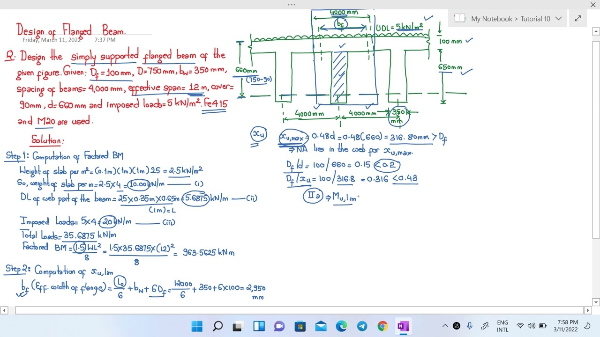Viewport: 600px width, 337px height.
Task: Click the circled 'IIa' note
Action: pos(313,196)
